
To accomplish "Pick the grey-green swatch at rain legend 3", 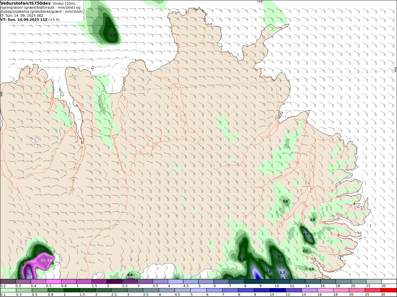I will click(x=135, y=290).
